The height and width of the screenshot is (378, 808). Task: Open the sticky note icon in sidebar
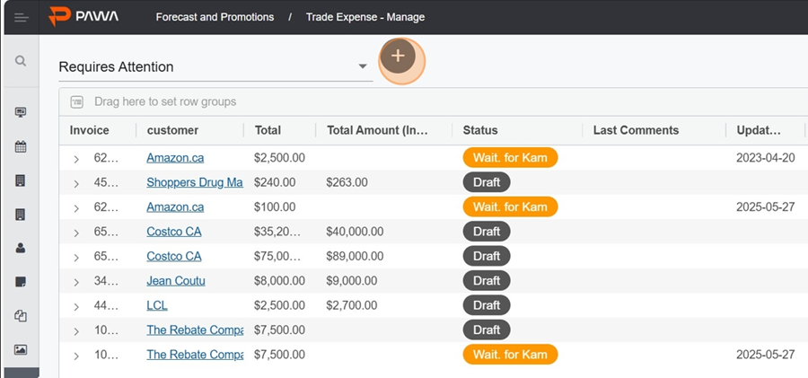pyautogui.click(x=21, y=282)
